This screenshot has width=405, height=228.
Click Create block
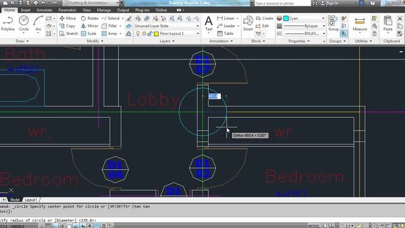[265, 18]
